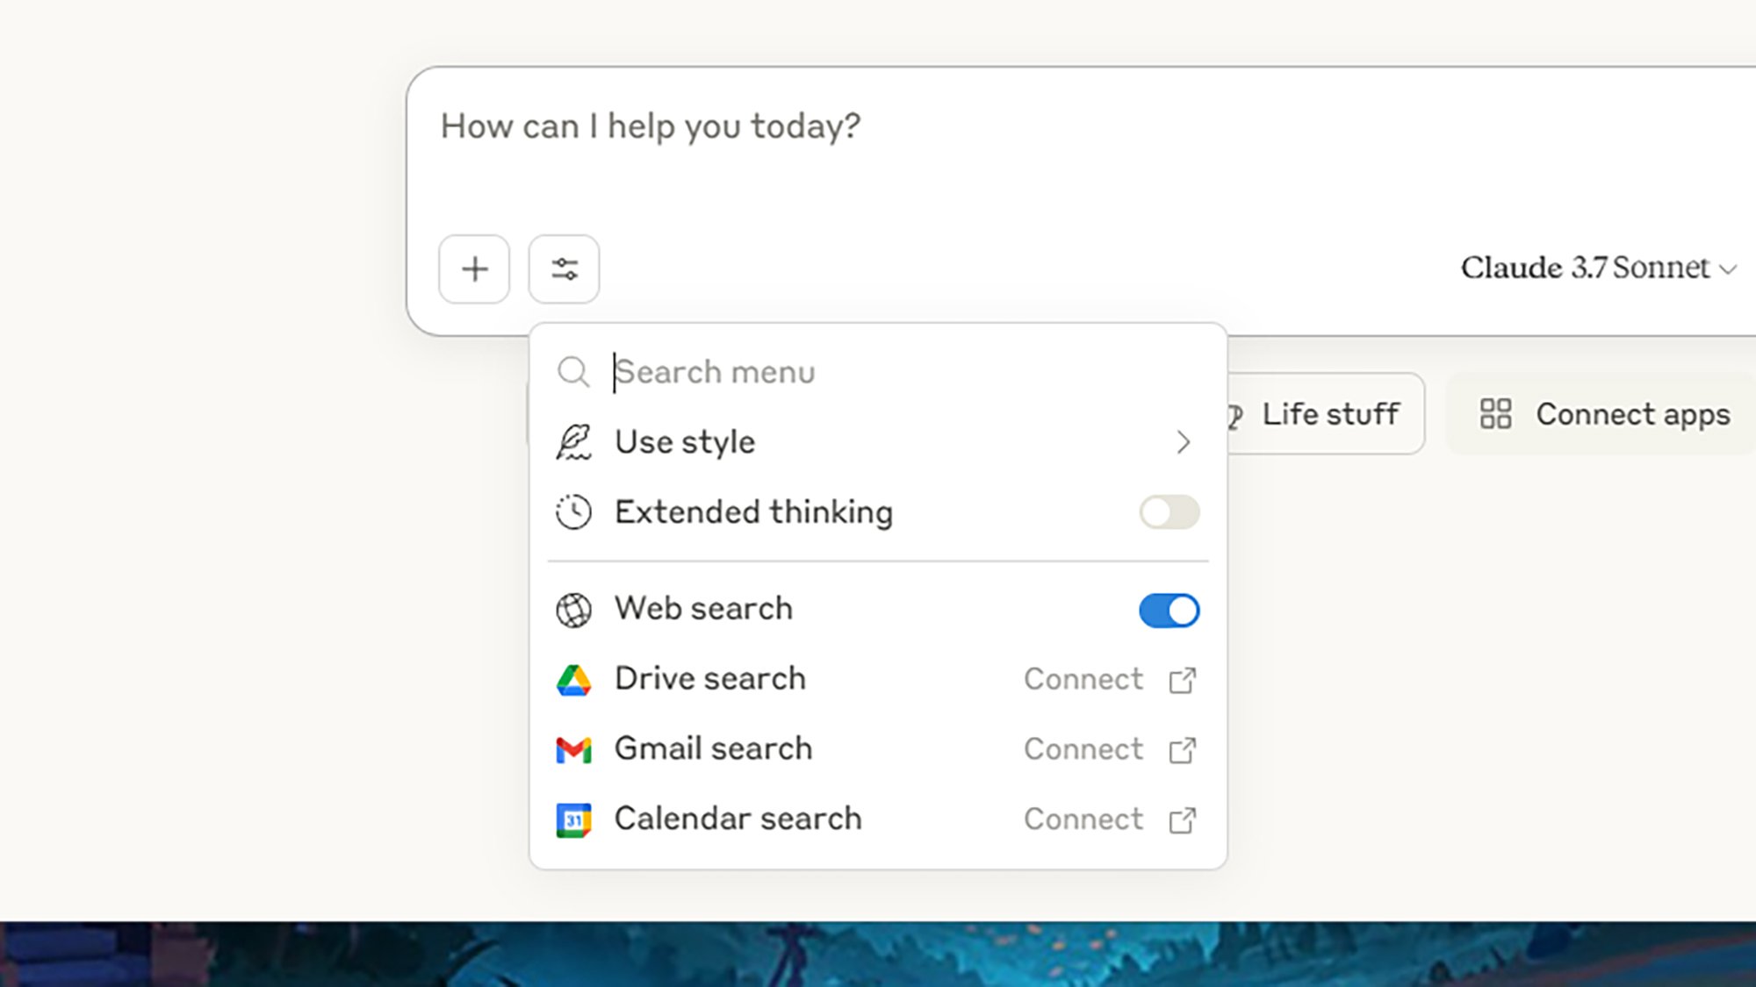Enable the Extended thinking toggle
Screen dimensions: 1756x987
pyautogui.click(x=1169, y=512)
